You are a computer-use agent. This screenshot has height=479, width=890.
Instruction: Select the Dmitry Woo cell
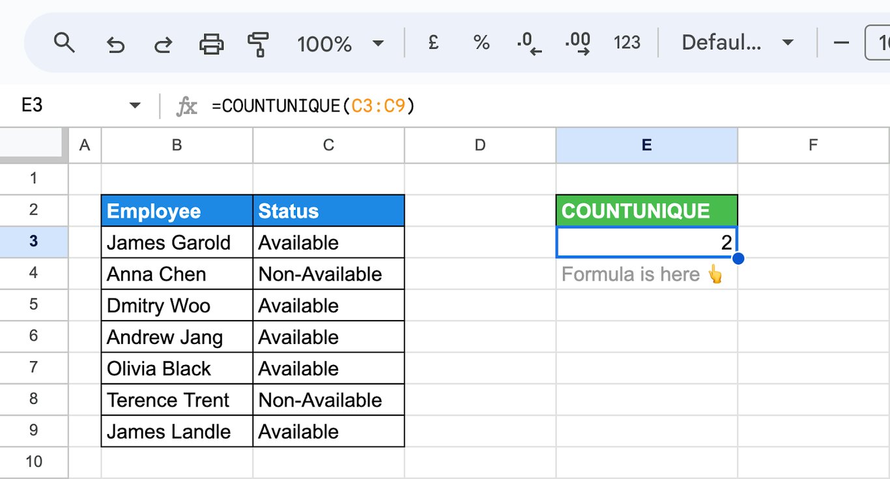[177, 305]
